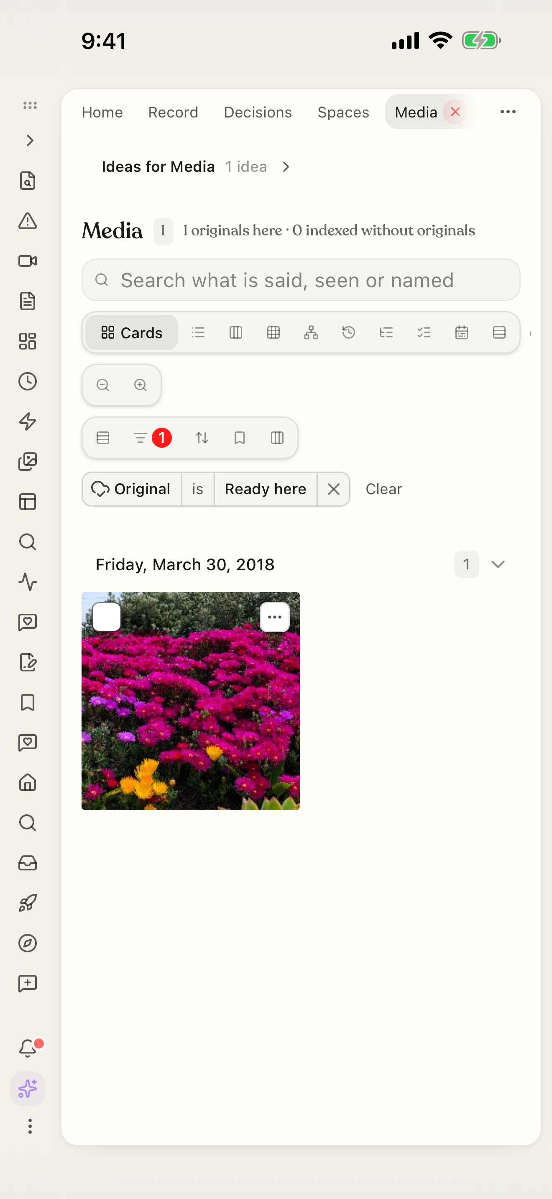Open the compass icon in the sidebar

coord(28,943)
